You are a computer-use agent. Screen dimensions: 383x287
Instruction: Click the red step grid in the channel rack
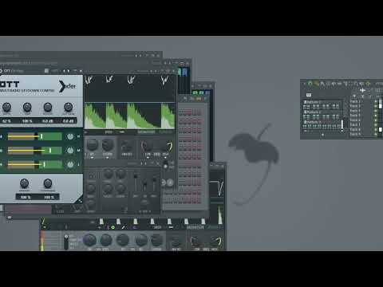[189, 156]
